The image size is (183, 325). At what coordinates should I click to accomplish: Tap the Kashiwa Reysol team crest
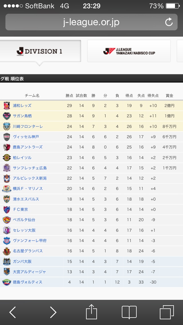(x=7, y=158)
